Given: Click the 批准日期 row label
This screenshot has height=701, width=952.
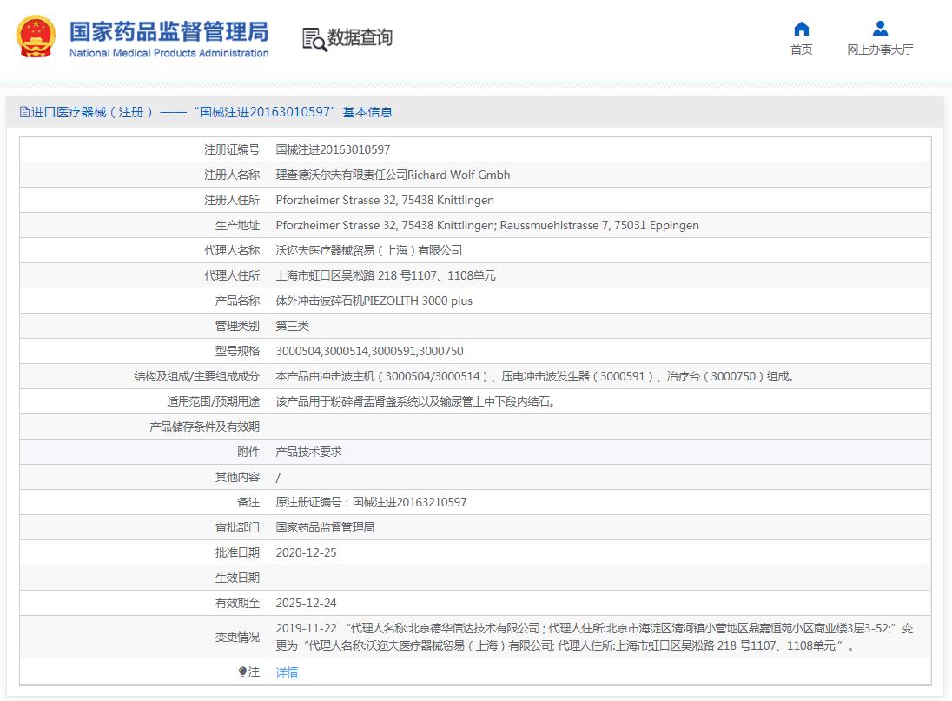Looking at the screenshot, I should [x=237, y=552].
